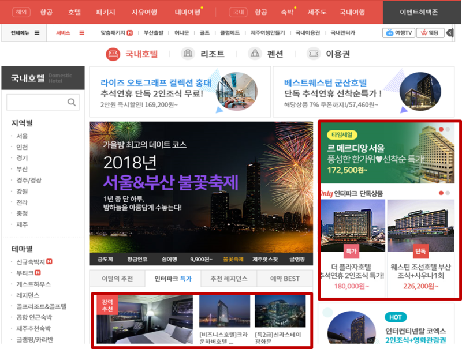Open 국내이용권 link
Screen dimensions: 462x349
click(308, 33)
